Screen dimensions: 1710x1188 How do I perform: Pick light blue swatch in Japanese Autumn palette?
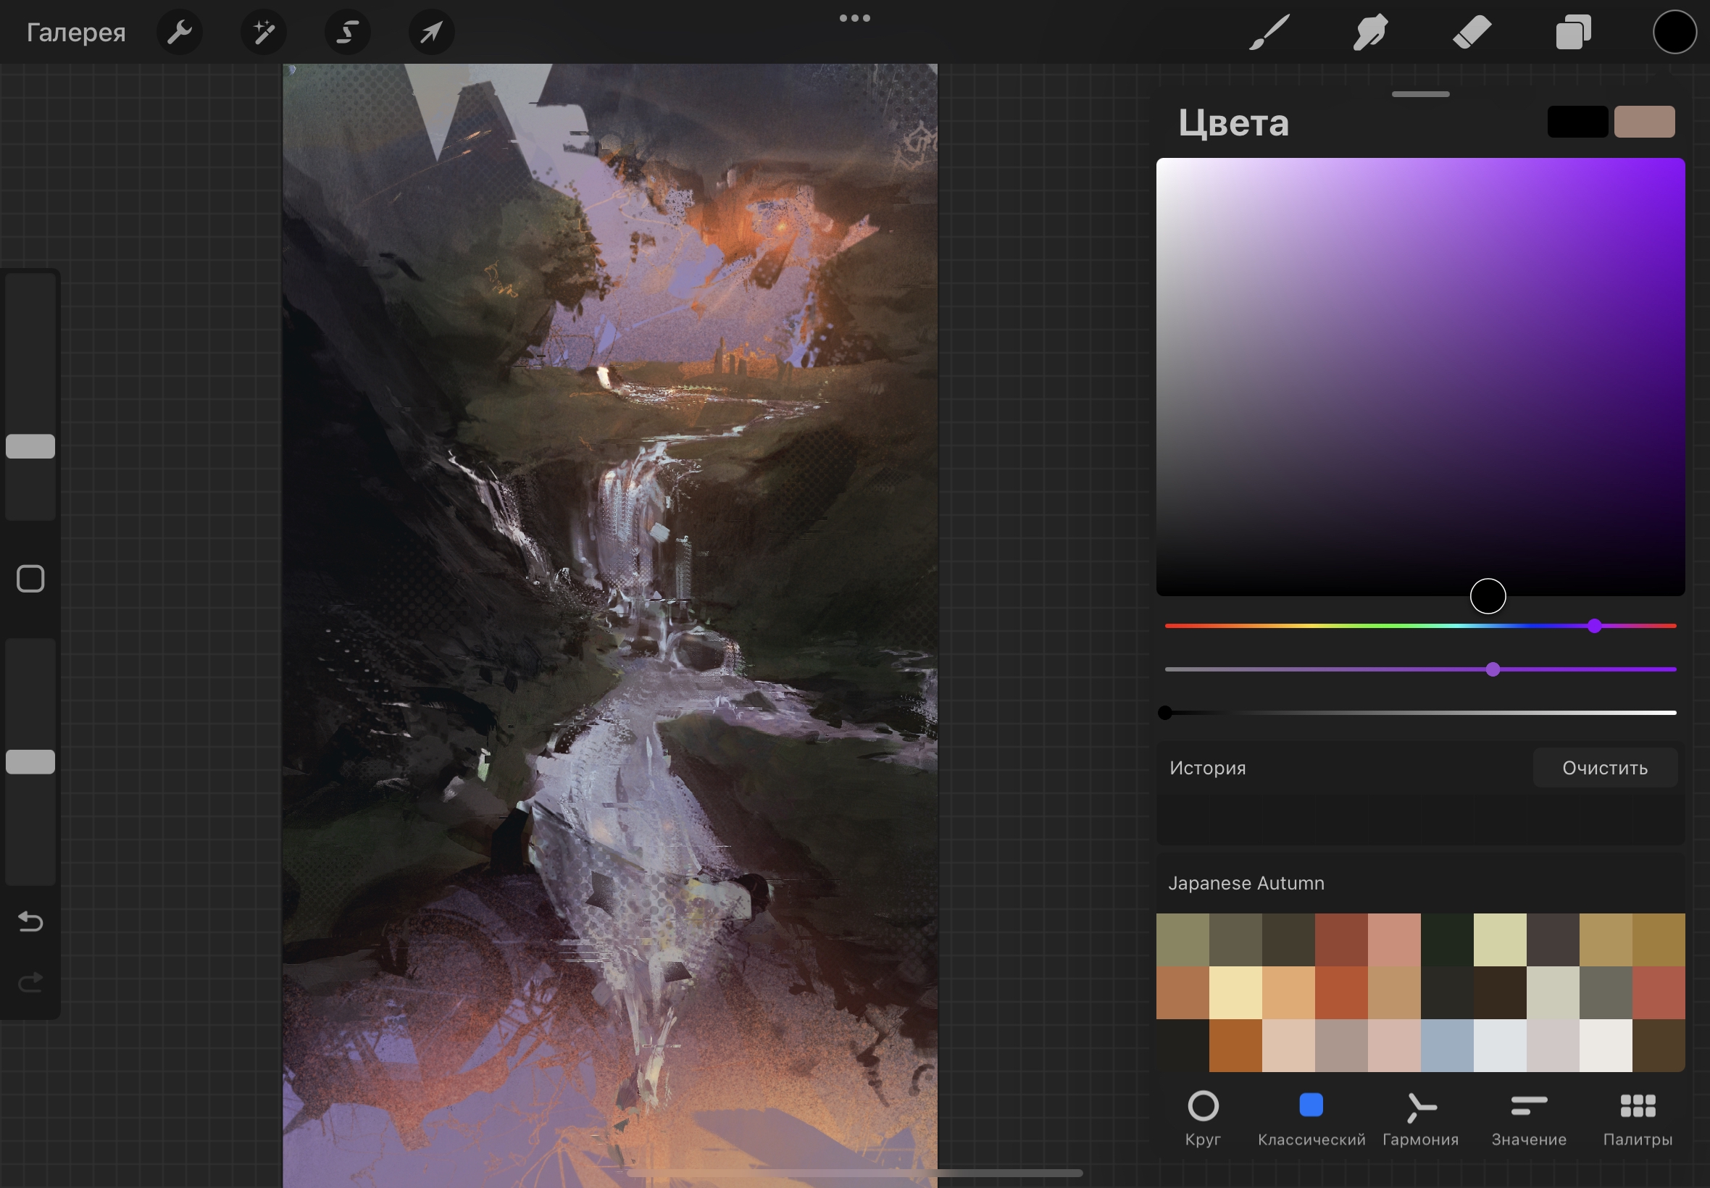1446,1045
